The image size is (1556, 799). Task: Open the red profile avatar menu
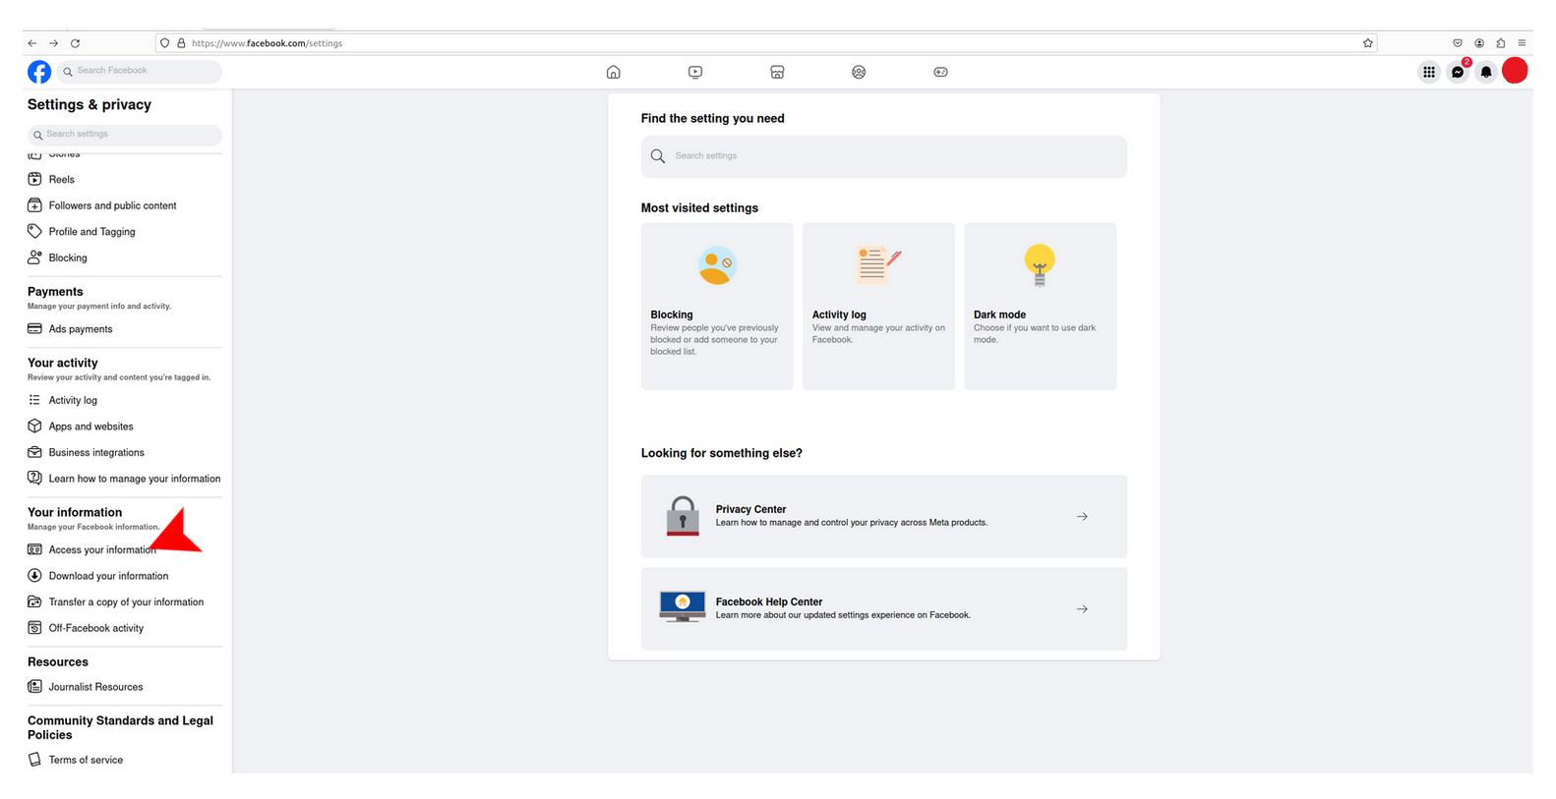[x=1515, y=71]
